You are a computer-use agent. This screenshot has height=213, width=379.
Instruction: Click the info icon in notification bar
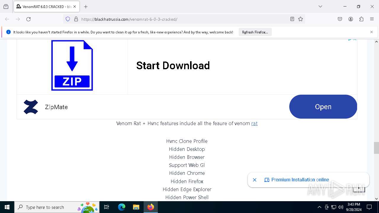[8, 32]
